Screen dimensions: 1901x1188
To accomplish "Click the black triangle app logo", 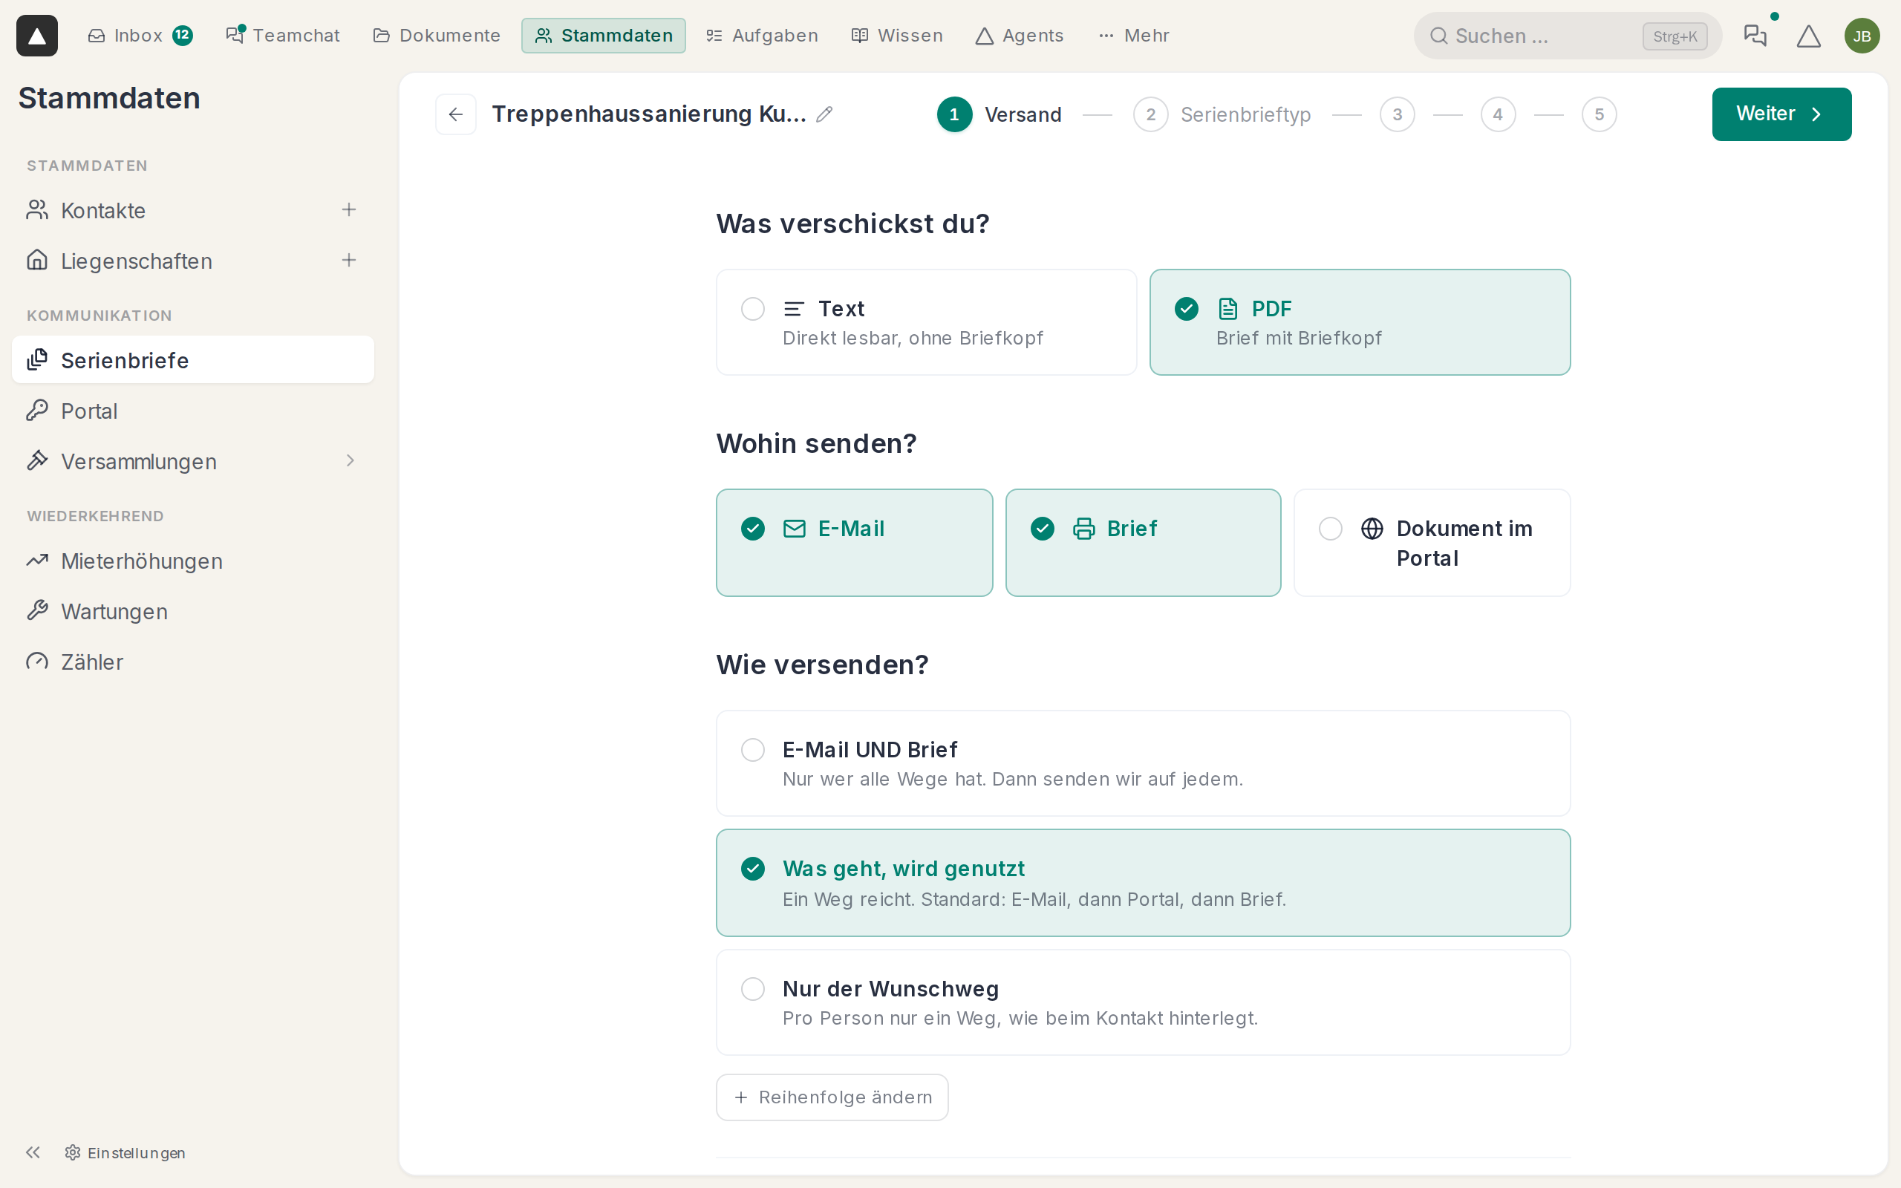I will pos(37,36).
